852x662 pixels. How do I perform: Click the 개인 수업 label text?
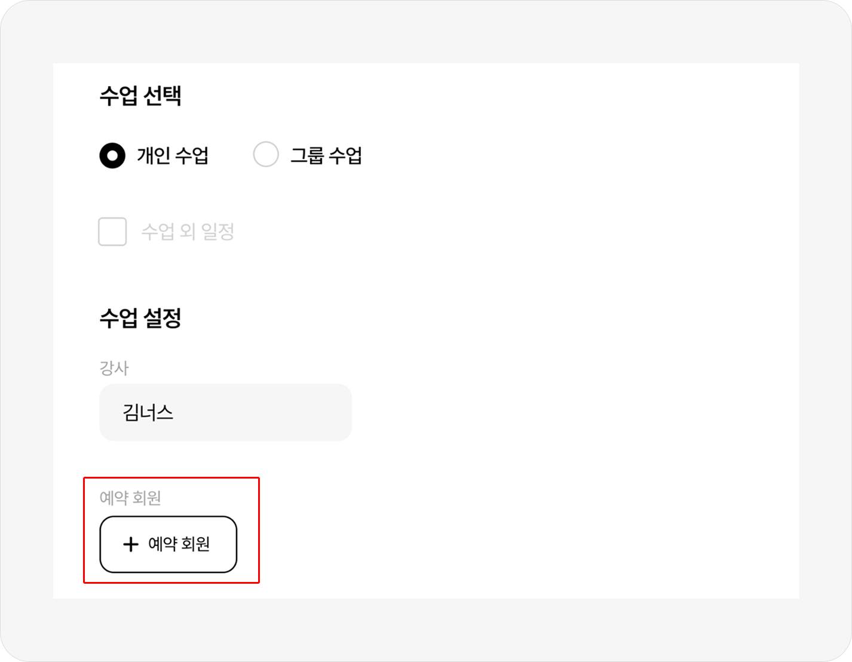coord(173,156)
